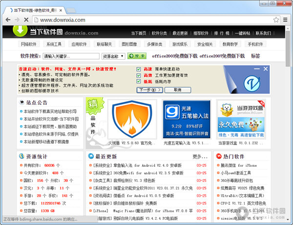Open UltraEdit(文本编辑工具) in 热门软件
The image size is (293, 225).
[242, 196]
